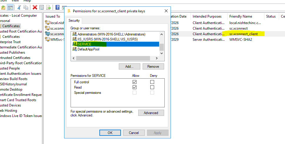Check the Deny box for Full control
The height and width of the screenshot is (144, 285).
click(x=152, y=82)
